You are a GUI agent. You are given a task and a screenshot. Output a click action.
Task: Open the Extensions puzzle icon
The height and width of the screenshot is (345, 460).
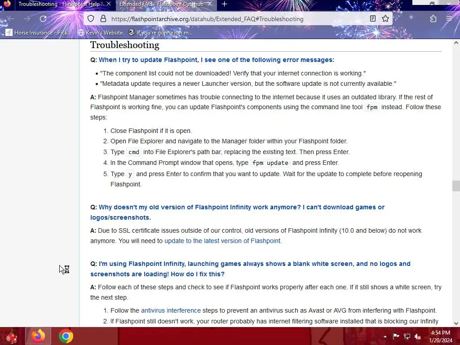(x=433, y=19)
